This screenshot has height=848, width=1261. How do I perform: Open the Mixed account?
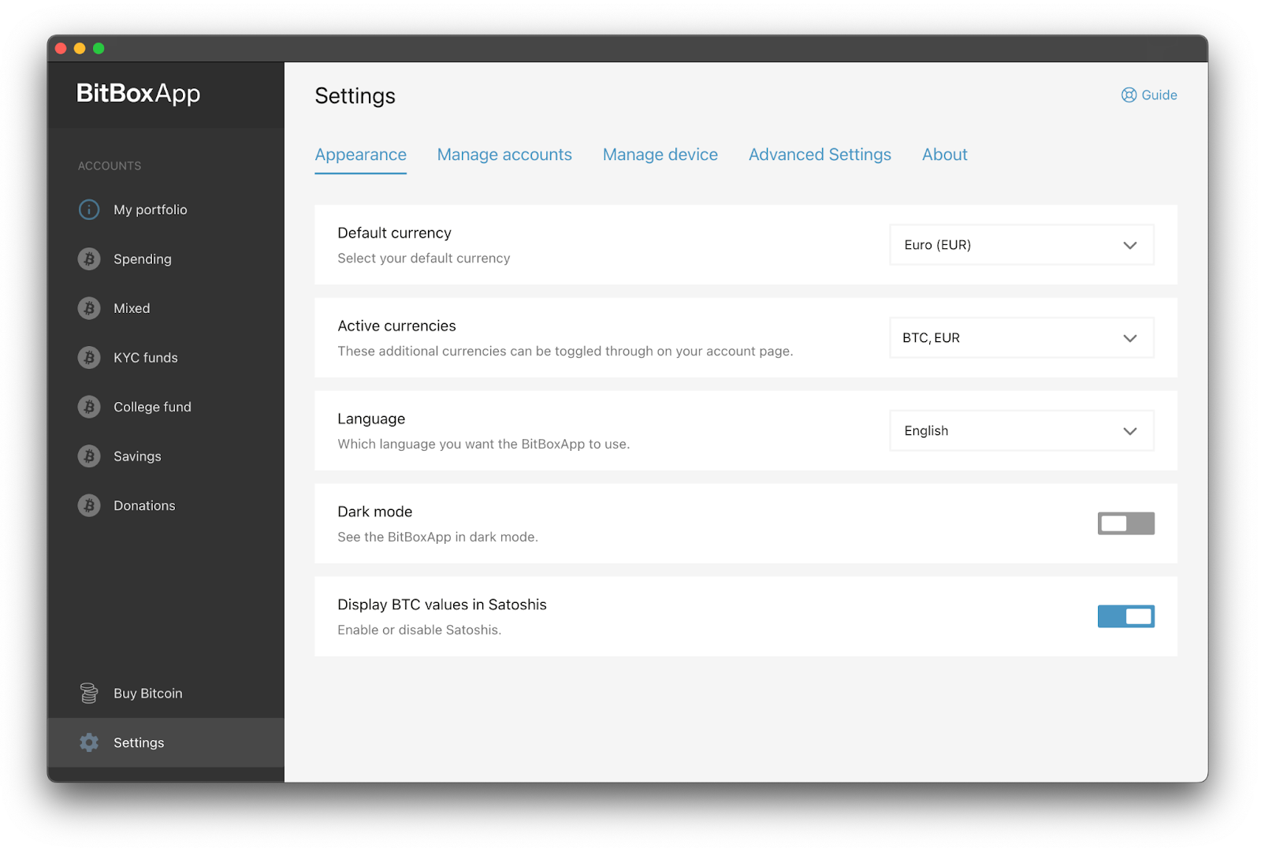click(166, 308)
